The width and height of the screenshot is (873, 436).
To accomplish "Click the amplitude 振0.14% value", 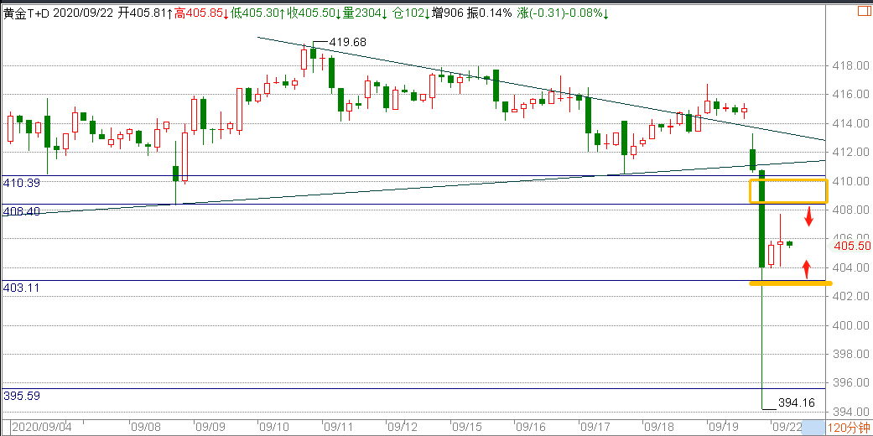I will (x=488, y=13).
